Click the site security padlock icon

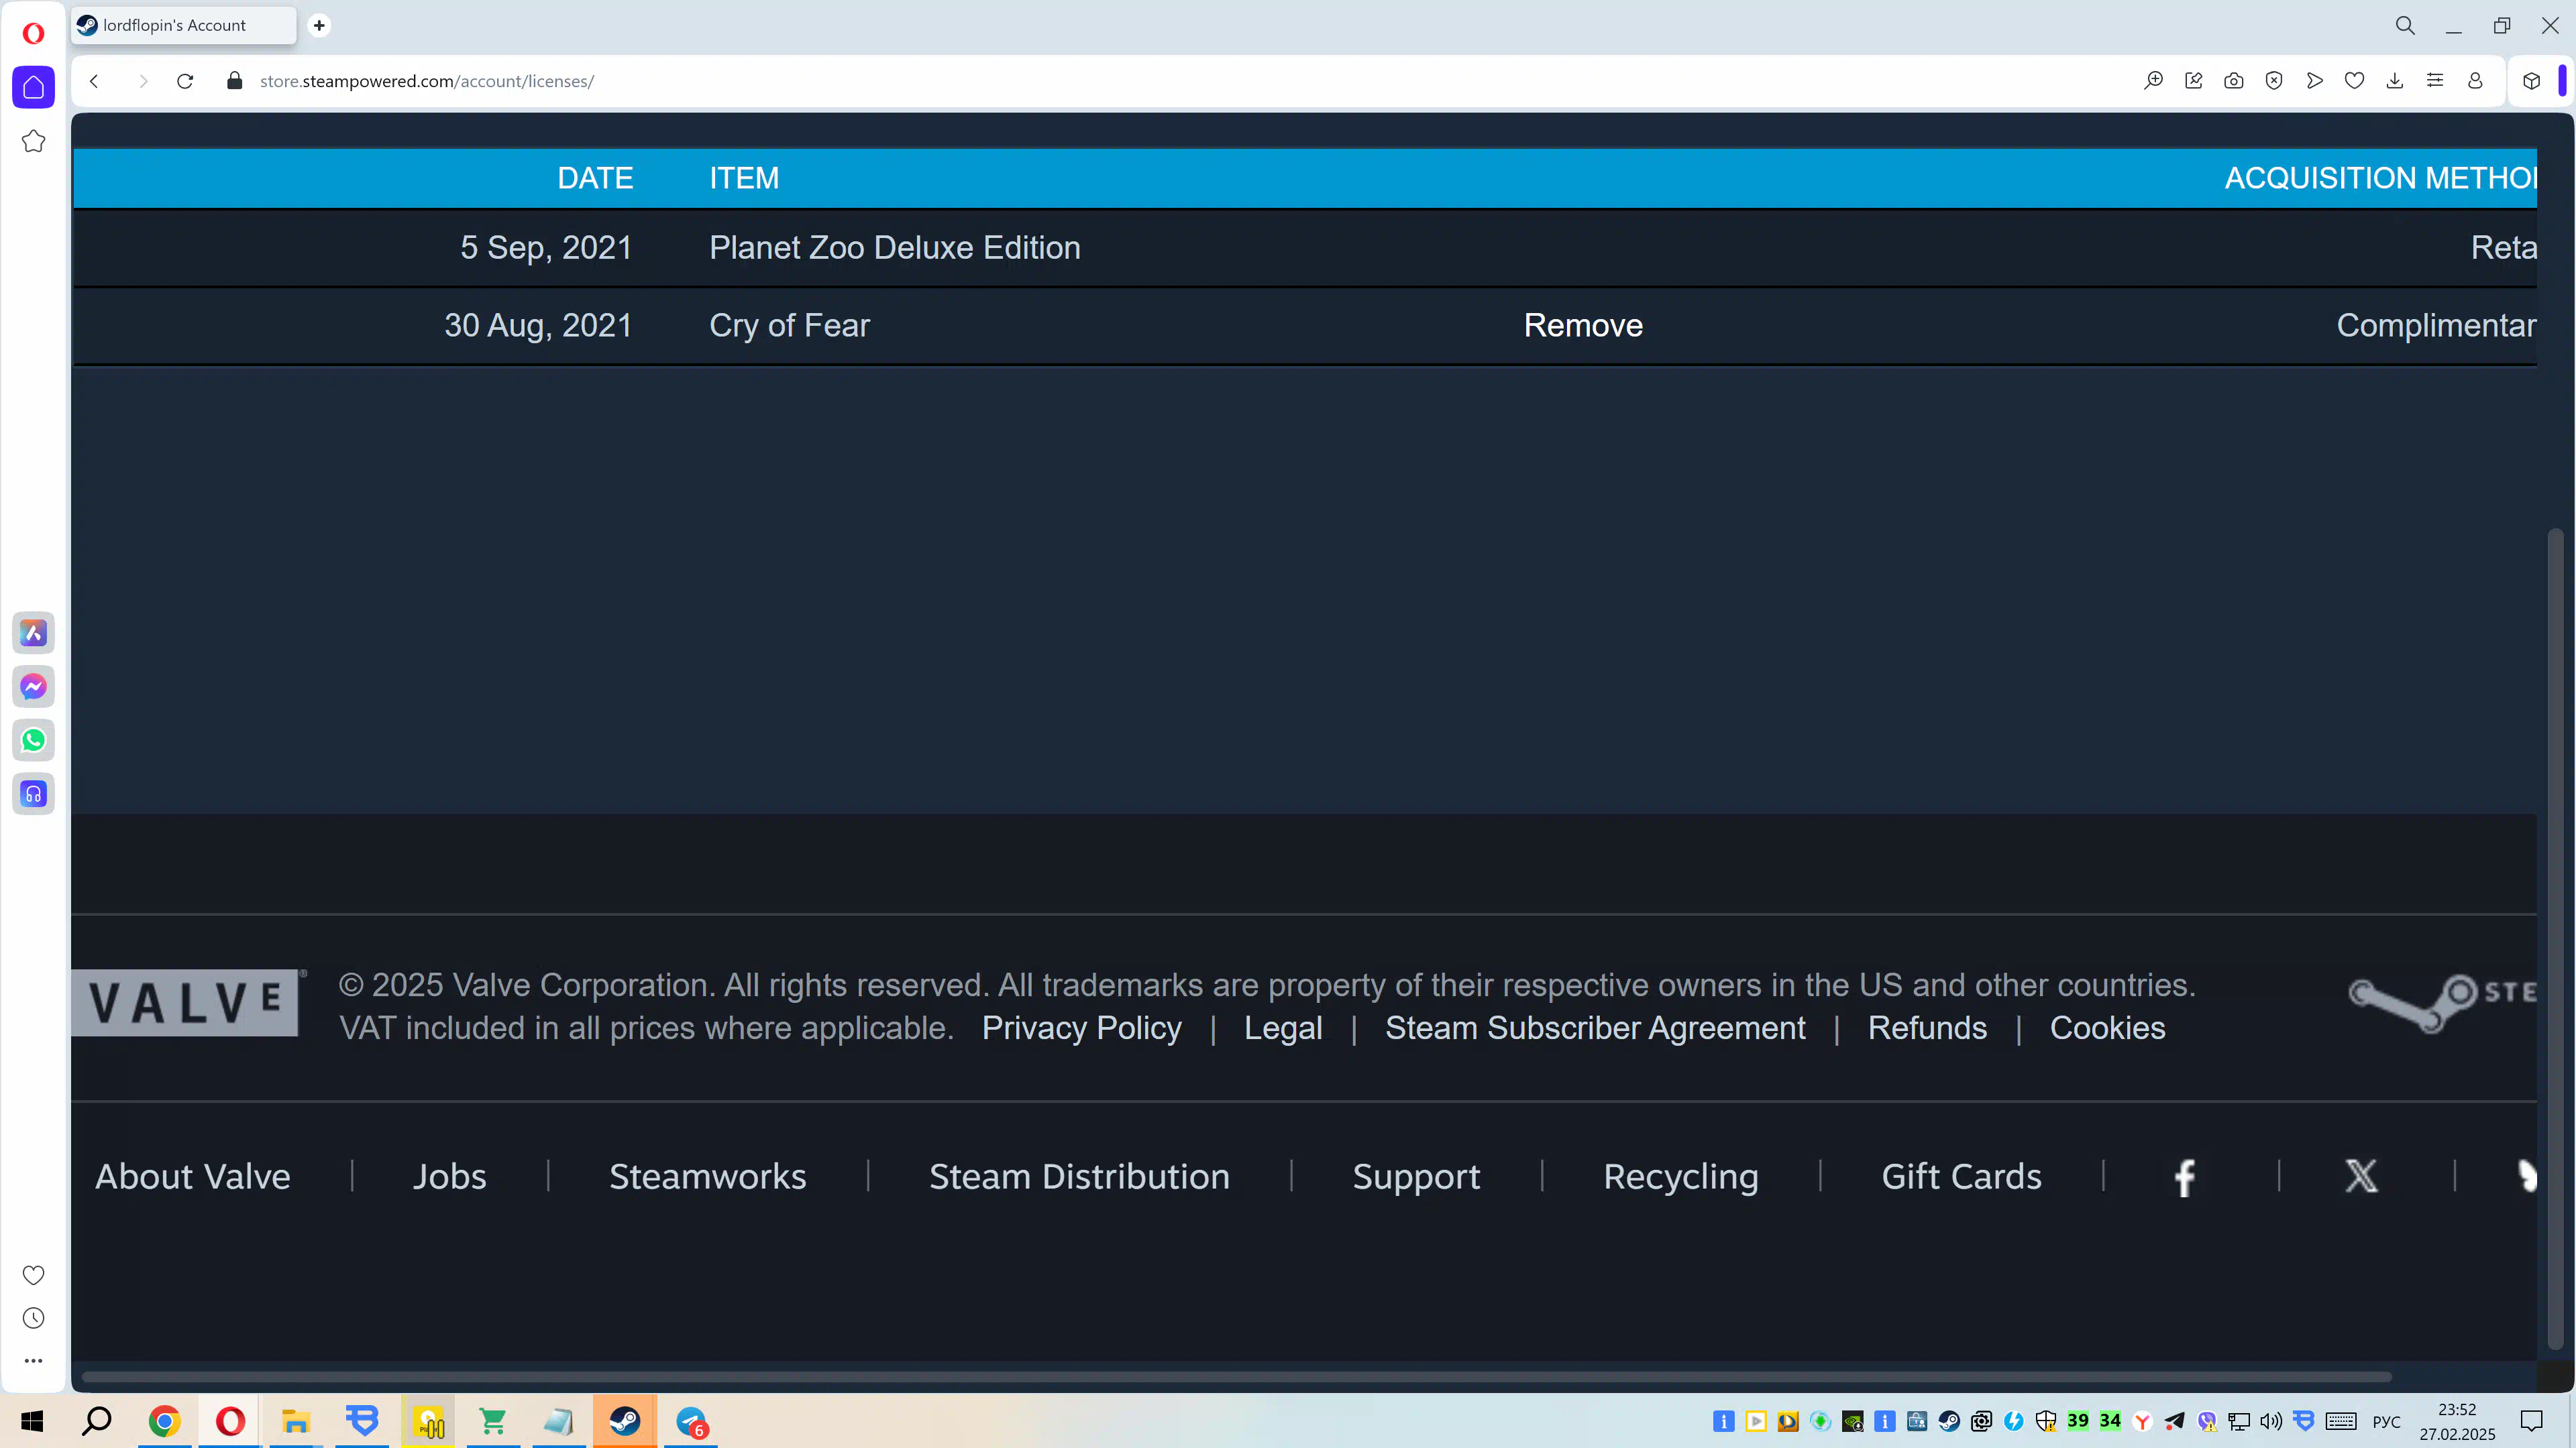[235, 81]
